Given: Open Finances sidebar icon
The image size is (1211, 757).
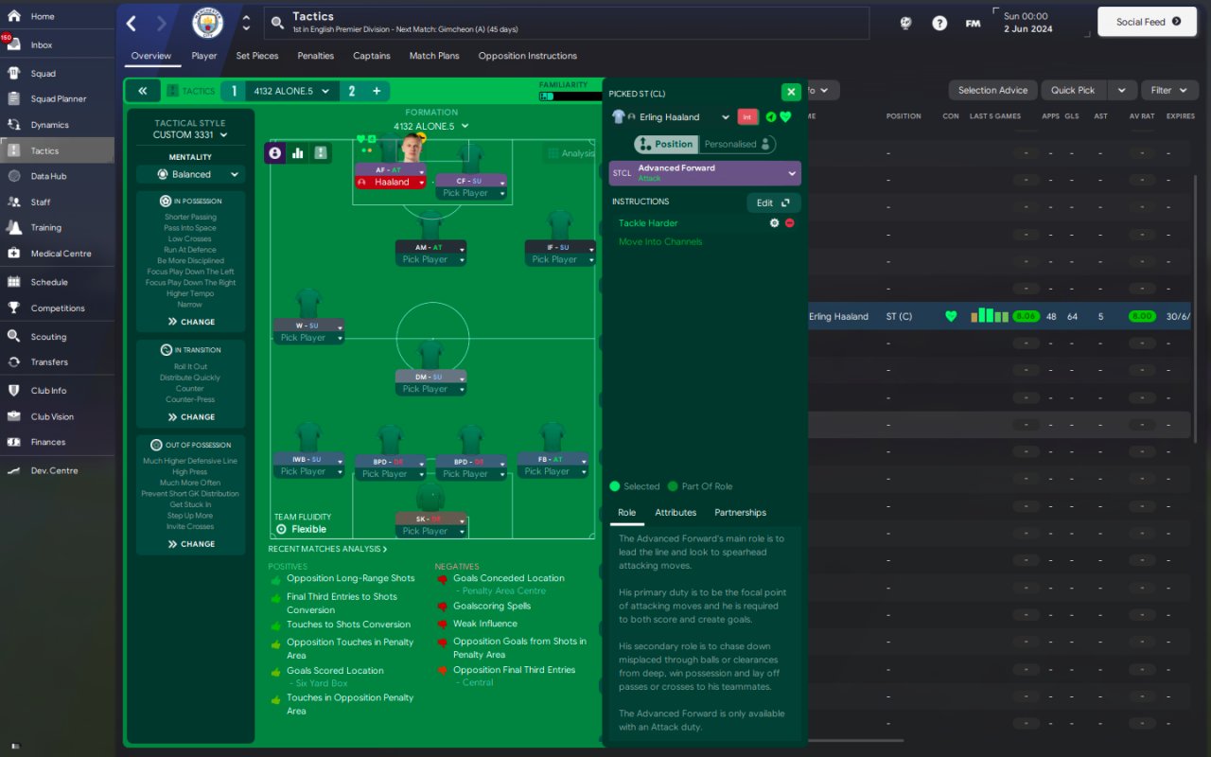Looking at the screenshot, I should (x=13, y=442).
